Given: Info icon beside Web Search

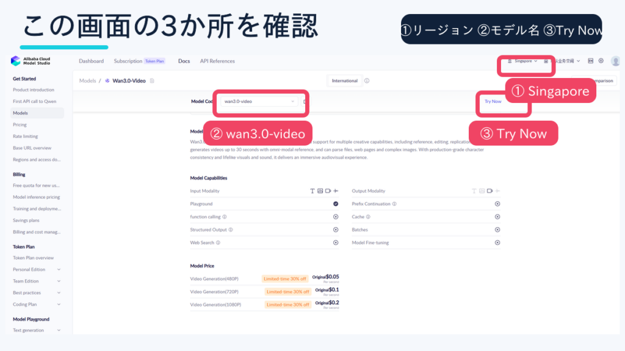Looking at the screenshot, I should coord(218,243).
